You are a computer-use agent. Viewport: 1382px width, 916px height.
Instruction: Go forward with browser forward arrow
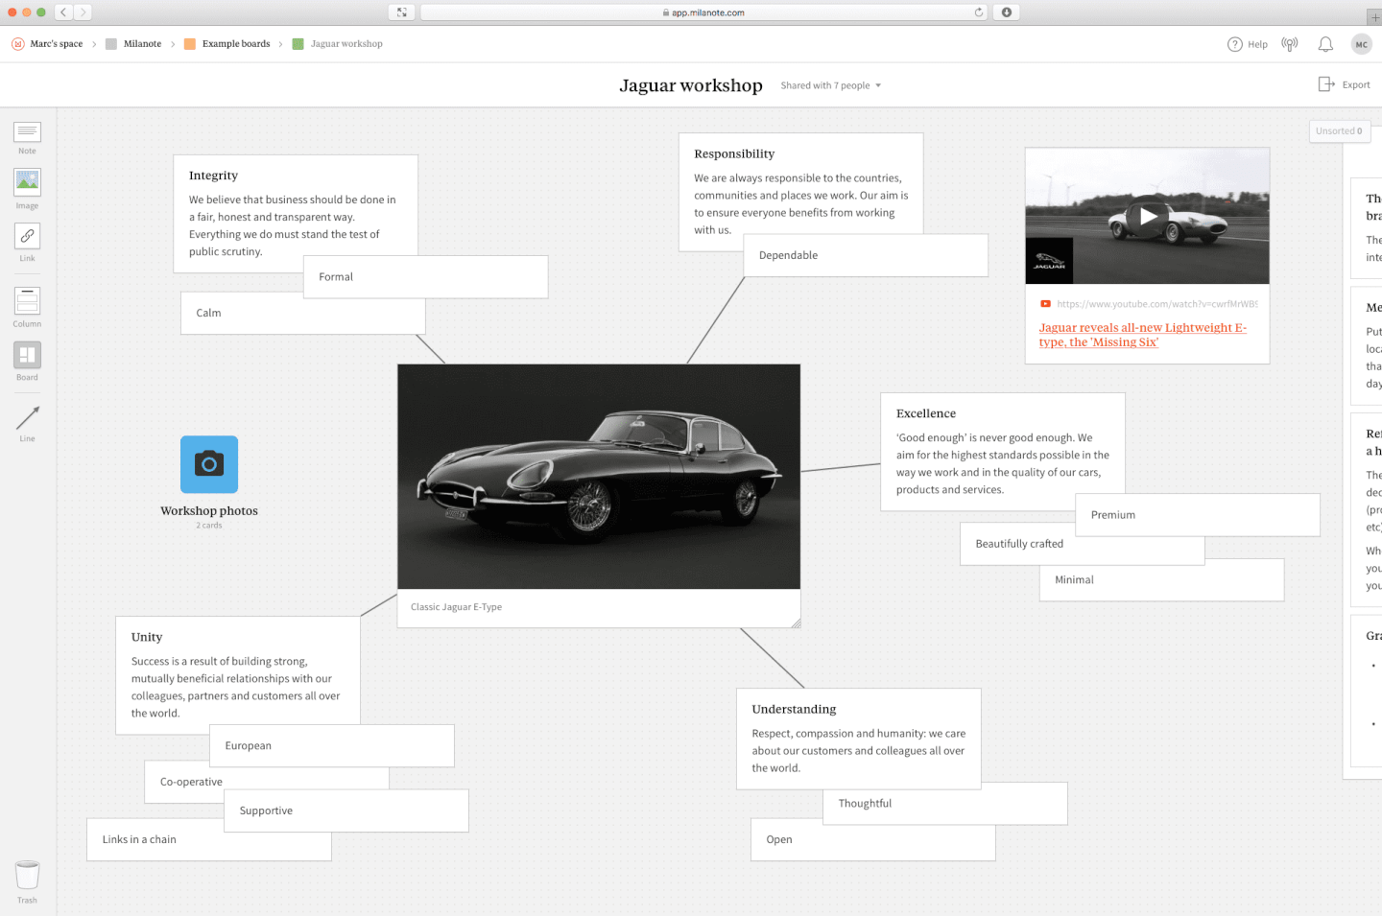point(83,12)
